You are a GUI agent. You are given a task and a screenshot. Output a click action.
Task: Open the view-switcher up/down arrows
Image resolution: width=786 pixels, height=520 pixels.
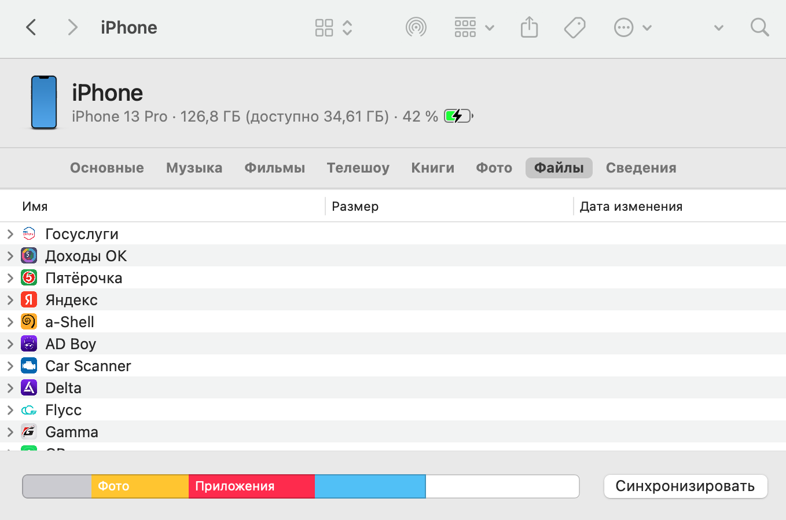(x=347, y=27)
